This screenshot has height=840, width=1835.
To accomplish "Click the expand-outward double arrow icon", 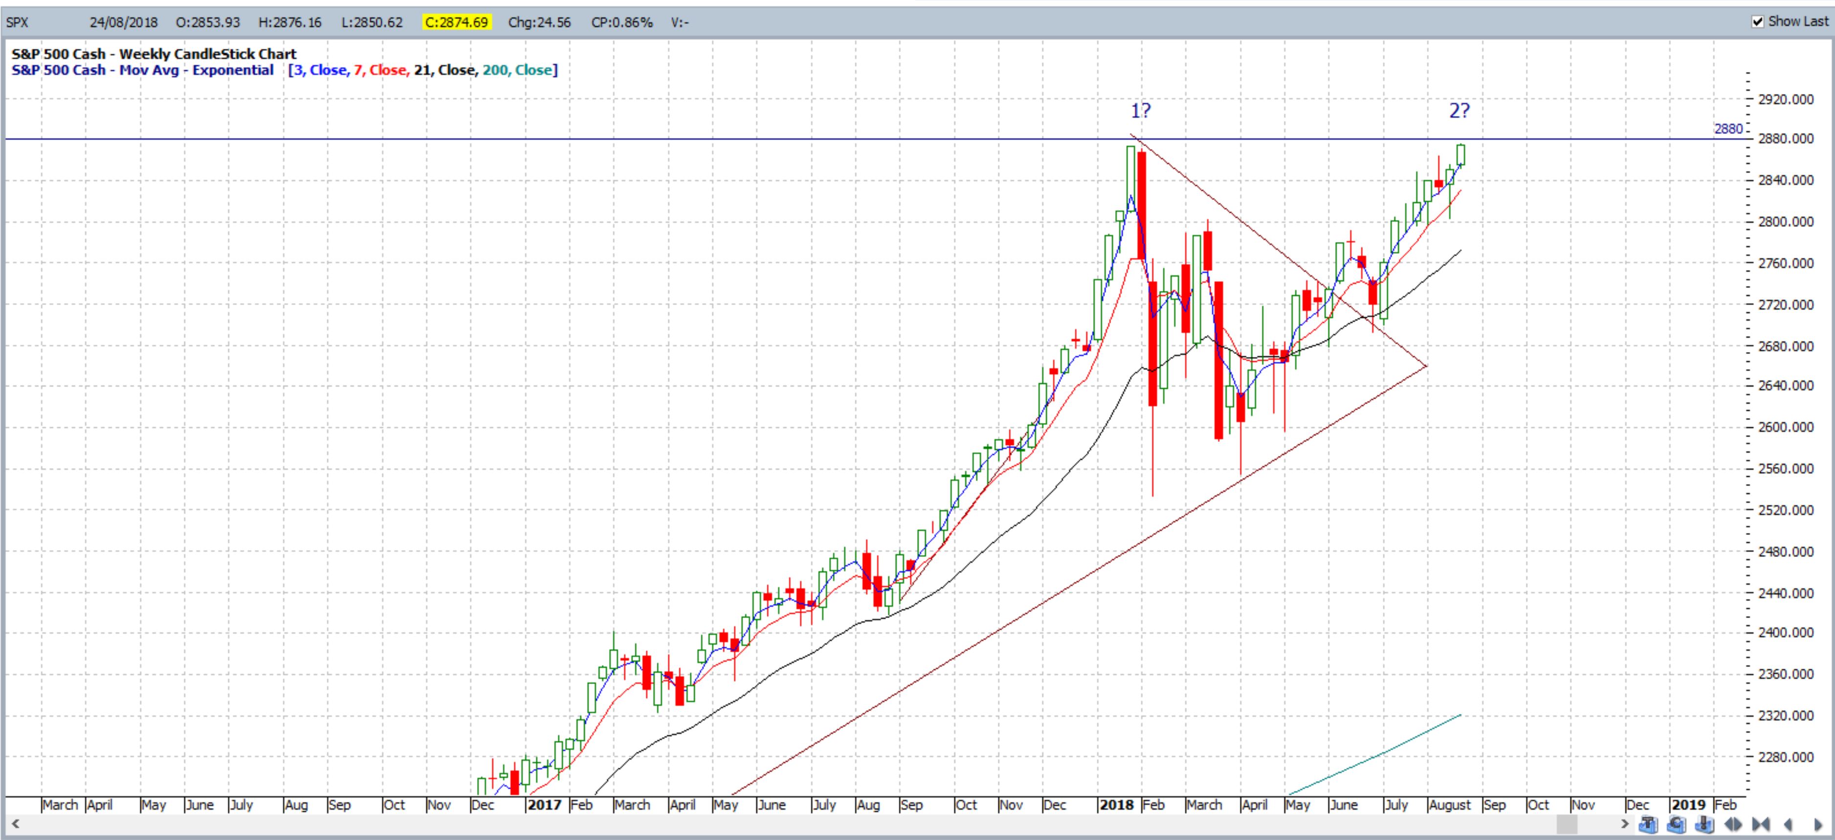I will tap(1733, 824).
